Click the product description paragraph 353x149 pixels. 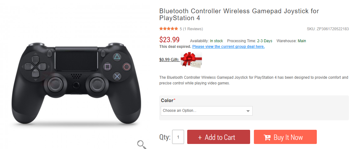coord(254,80)
